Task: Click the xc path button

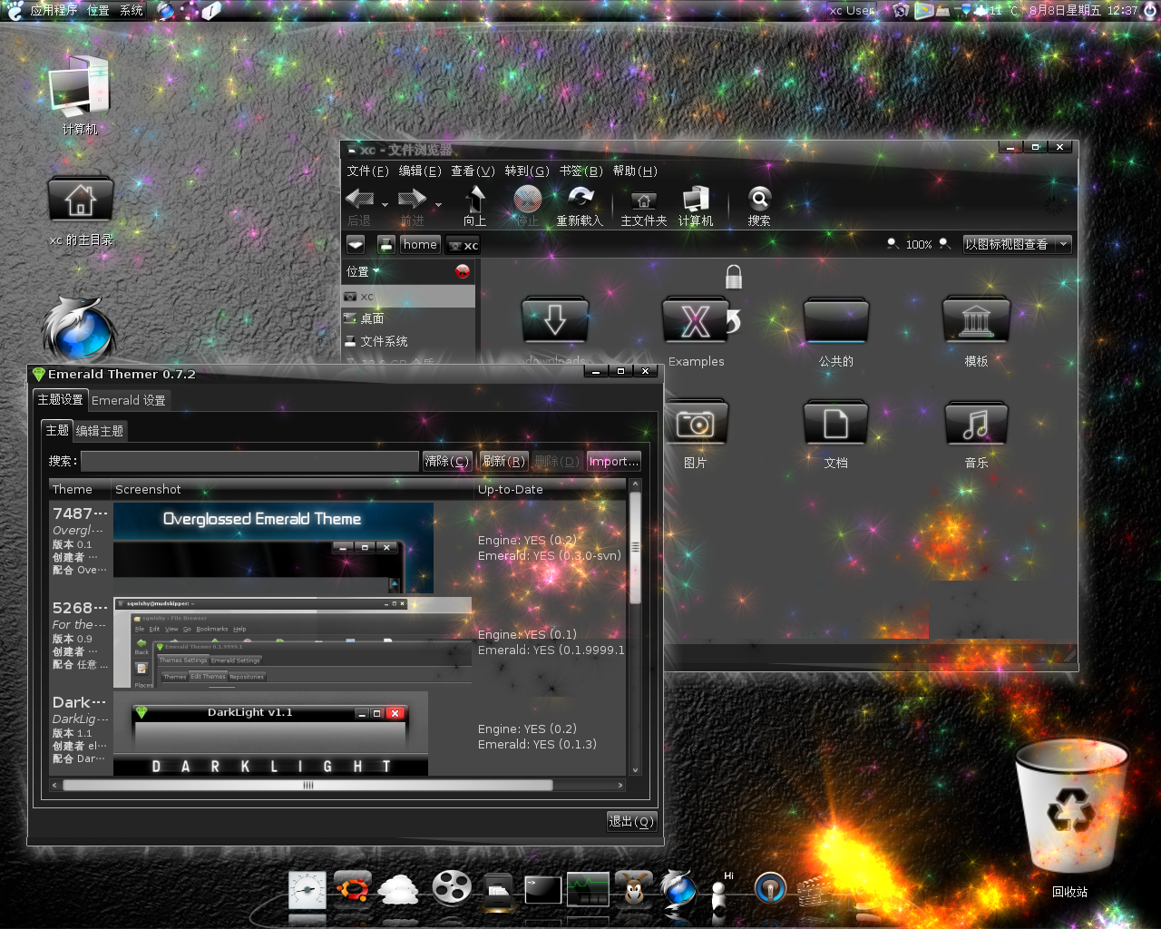Action: (x=463, y=245)
